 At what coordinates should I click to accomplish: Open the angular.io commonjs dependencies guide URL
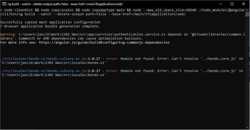(x=104, y=42)
